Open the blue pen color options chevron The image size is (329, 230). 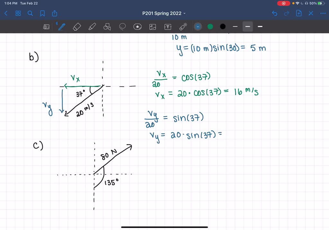[198, 26]
